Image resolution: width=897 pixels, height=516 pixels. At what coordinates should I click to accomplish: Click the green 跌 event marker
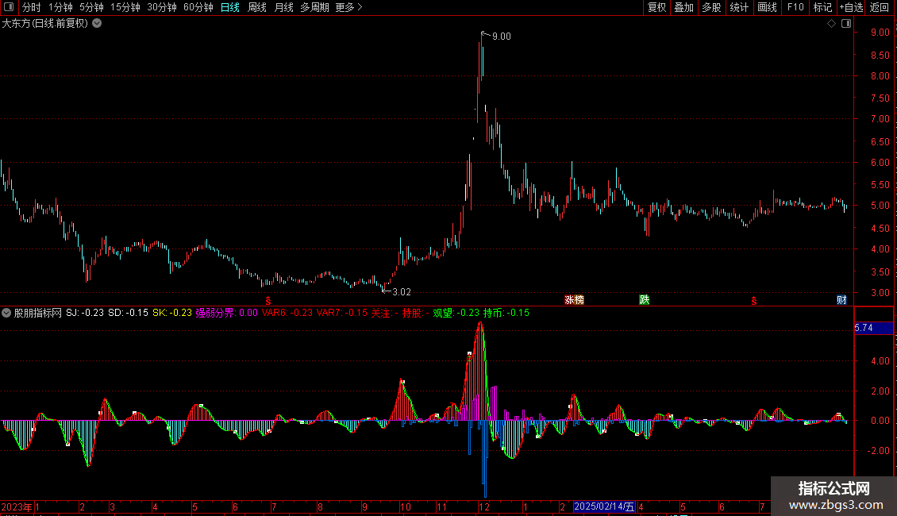(644, 300)
